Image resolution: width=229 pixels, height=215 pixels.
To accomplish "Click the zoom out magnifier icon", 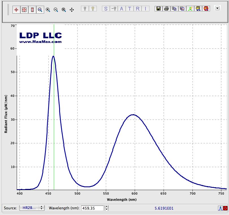I will [56, 10].
